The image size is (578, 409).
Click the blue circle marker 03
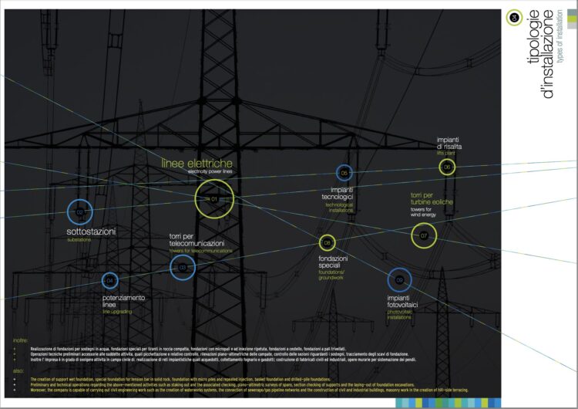[x=183, y=268]
